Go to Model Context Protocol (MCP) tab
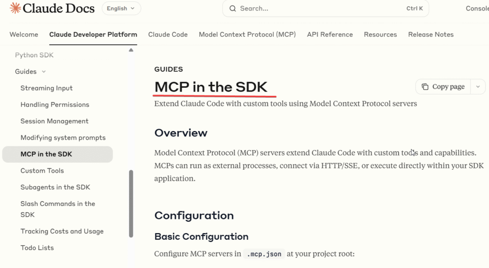Viewport: 489px width, 268px height. pyautogui.click(x=247, y=34)
